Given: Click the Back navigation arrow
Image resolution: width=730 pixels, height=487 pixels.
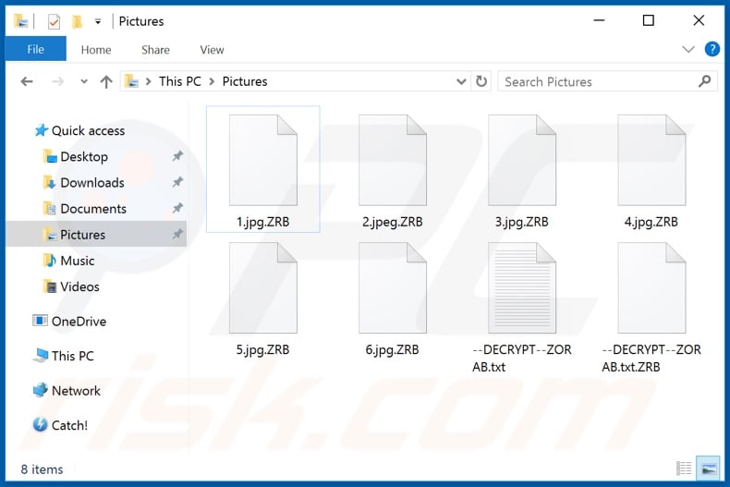Looking at the screenshot, I should coord(27,82).
